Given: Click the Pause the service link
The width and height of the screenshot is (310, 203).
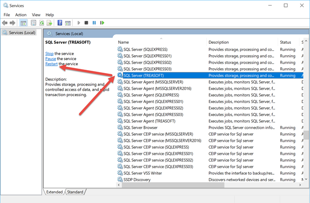Looking at the screenshot, I should click(50, 59).
